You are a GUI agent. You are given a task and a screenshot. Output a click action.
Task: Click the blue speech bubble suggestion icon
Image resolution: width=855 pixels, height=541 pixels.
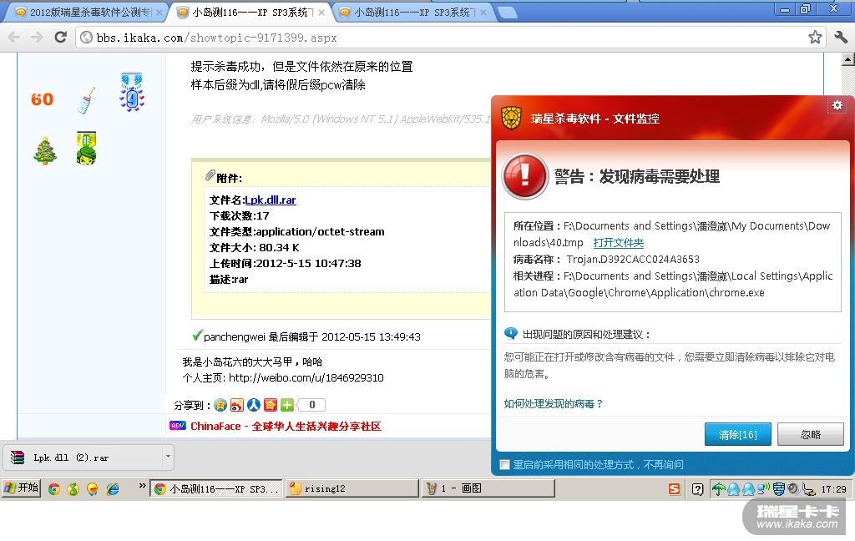[x=511, y=333]
